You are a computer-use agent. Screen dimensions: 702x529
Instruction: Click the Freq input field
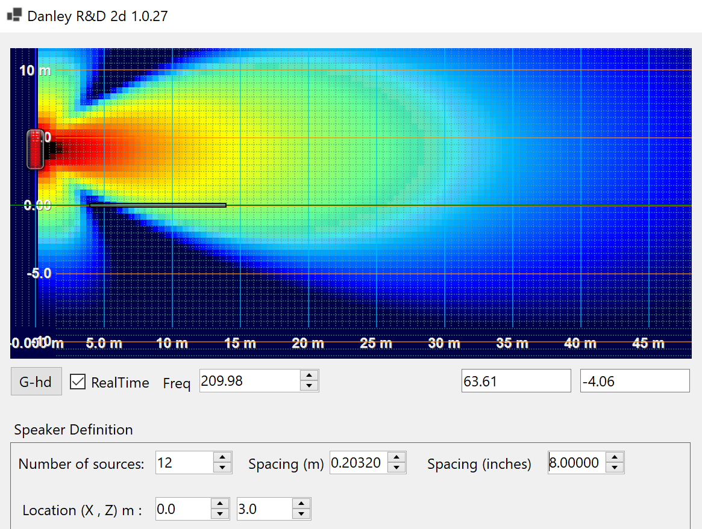coord(249,381)
